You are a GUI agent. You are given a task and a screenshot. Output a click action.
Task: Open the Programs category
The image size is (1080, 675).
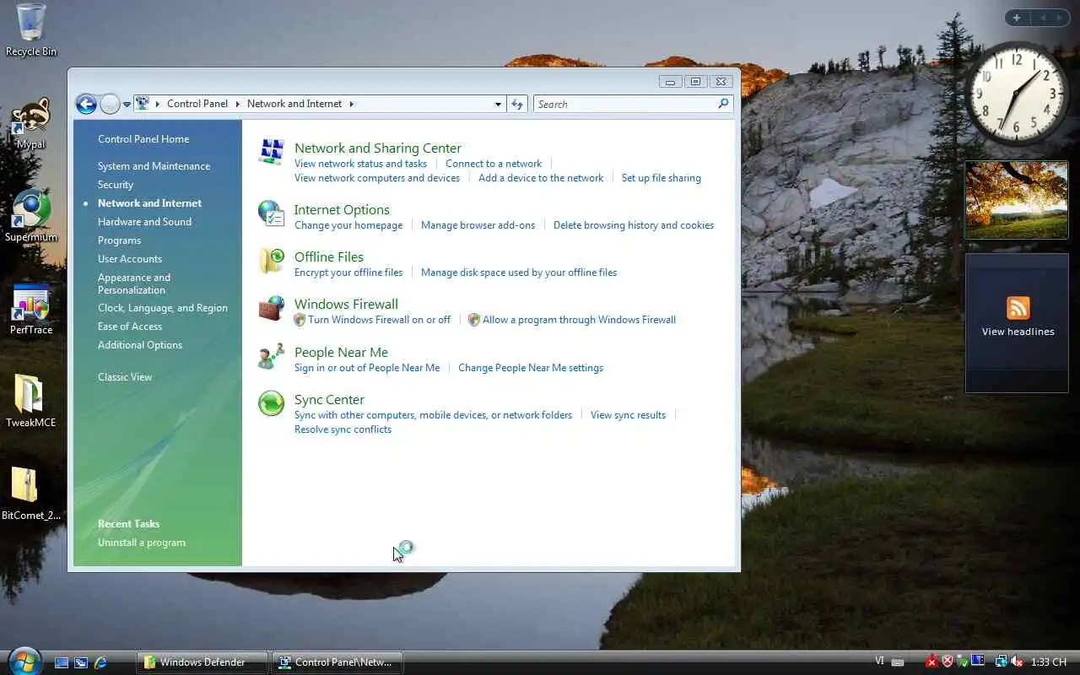(119, 240)
